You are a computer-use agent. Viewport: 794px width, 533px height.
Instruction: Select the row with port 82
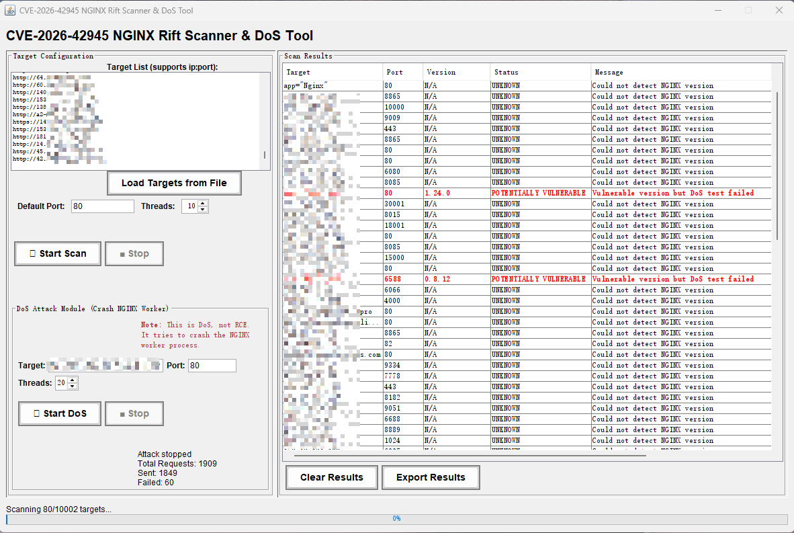click(527, 343)
